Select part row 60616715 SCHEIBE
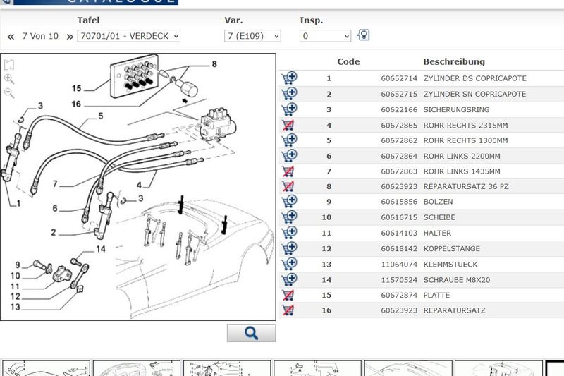 pos(419,217)
